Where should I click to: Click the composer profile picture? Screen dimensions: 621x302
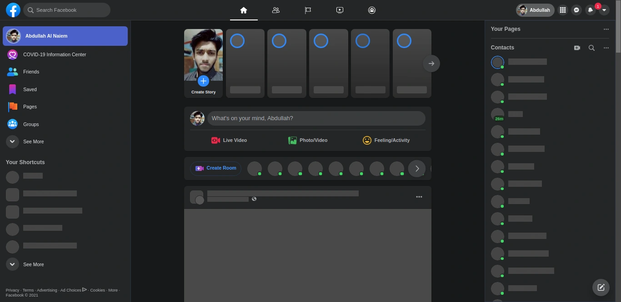[x=197, y=118]
